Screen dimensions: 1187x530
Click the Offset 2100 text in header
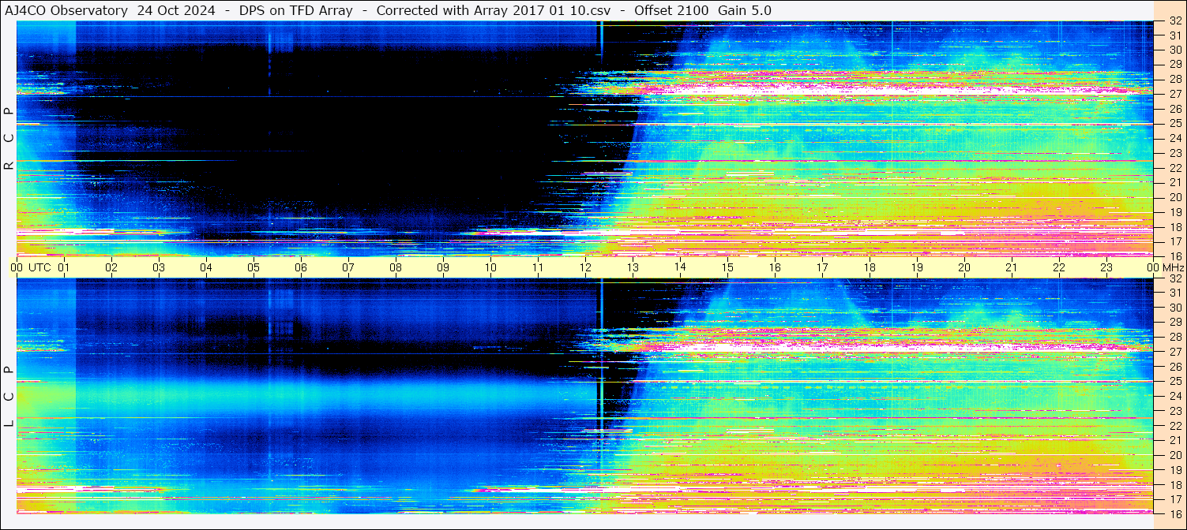tap(671, 10)
